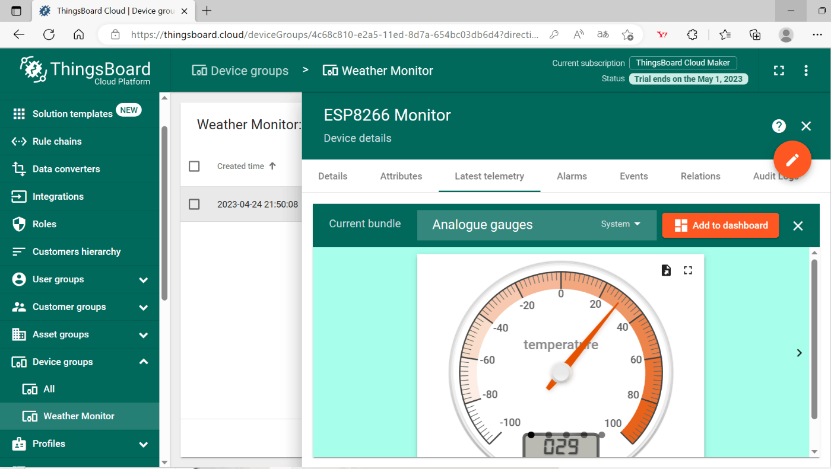Expand the temperature gauge to fullscreen
The width and height of the screenshot is (831, 469).
point(688,270)
